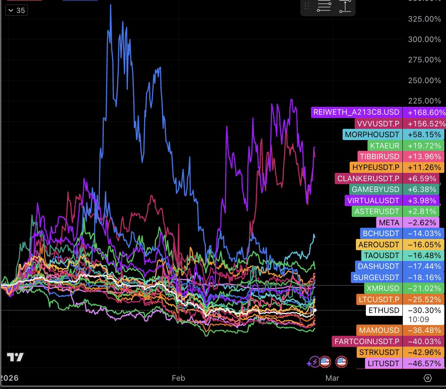Image resolution: width=446 pixels, height=389 pixels.
Task: Click the TradingView logo
Action: (x=15, y=357)
